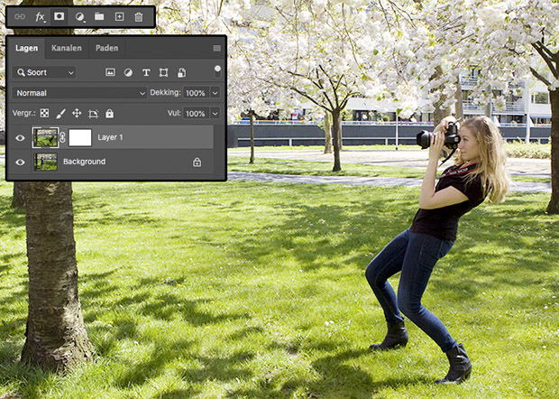Image resolution: width=559 pixels, height=399 pixels.
Task: Open the fx layer style menu
Action: 40,17
